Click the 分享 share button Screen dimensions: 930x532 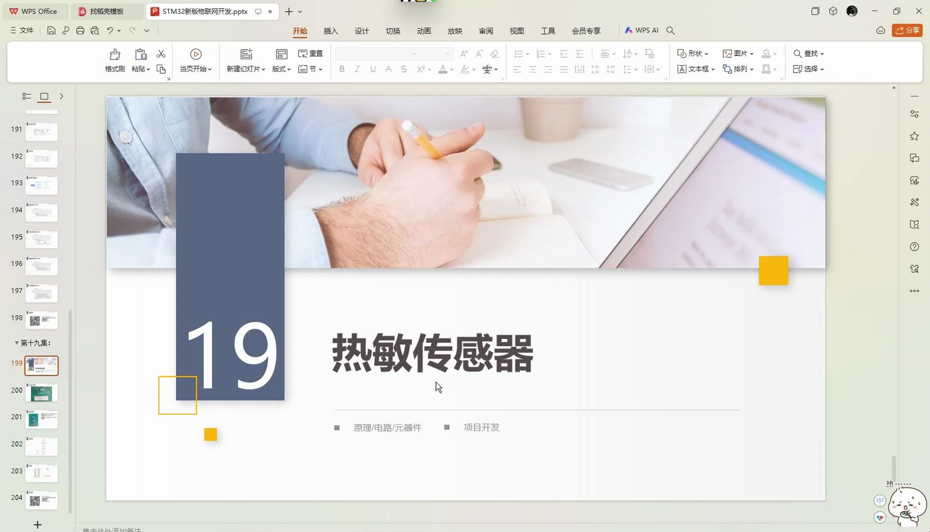click(907, 30)
